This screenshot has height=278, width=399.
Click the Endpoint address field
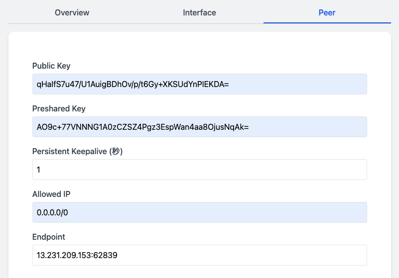(199, 255)
